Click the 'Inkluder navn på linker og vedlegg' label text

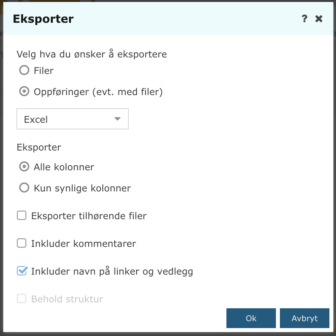point(112,271)
